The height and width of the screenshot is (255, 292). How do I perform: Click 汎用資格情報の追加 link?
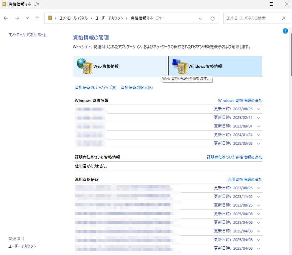coord(244,179)
